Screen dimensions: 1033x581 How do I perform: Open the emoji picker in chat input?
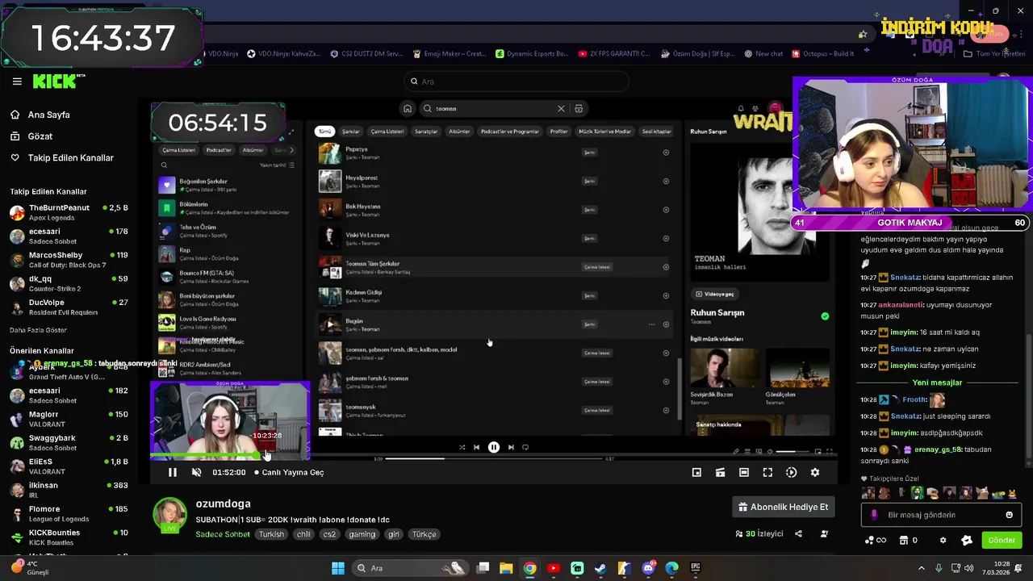[1009, 515]
